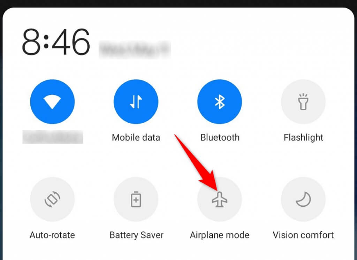The width and height of the screenshot is (357, 260).
Task: Tap the 8:46 clock display
Action: pyautogui.click(x=56, y=42)
